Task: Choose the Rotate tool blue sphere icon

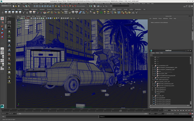Action: point(2,33)
